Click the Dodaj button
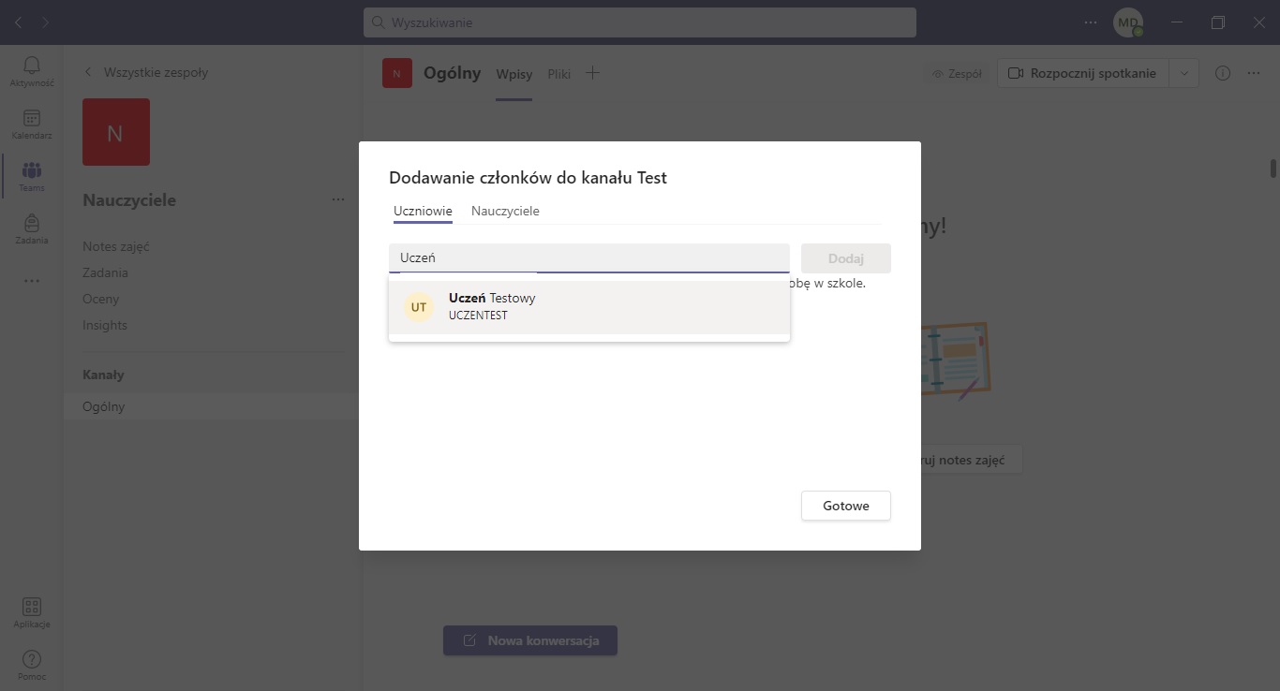This screenshot has width=1280, height=691. click(x=845, y=258)
